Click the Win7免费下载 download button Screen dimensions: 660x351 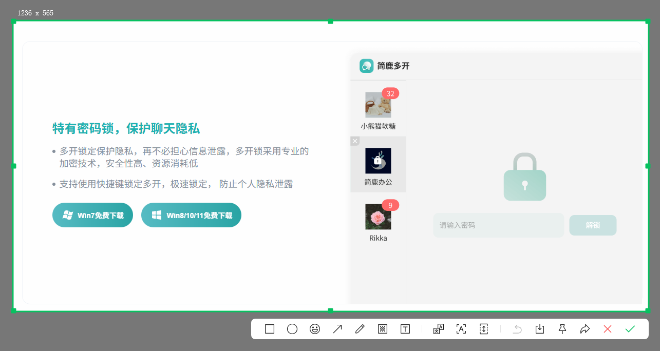92,215
